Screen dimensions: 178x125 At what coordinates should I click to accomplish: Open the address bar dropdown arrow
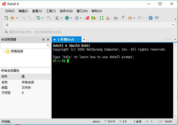[x=173, y=25]
